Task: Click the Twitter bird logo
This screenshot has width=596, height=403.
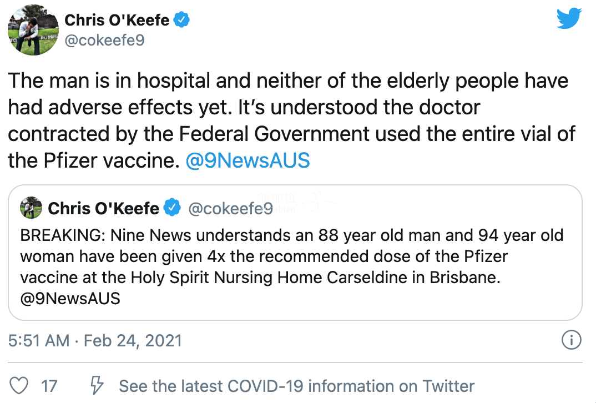Action: (x=569, y=18)
